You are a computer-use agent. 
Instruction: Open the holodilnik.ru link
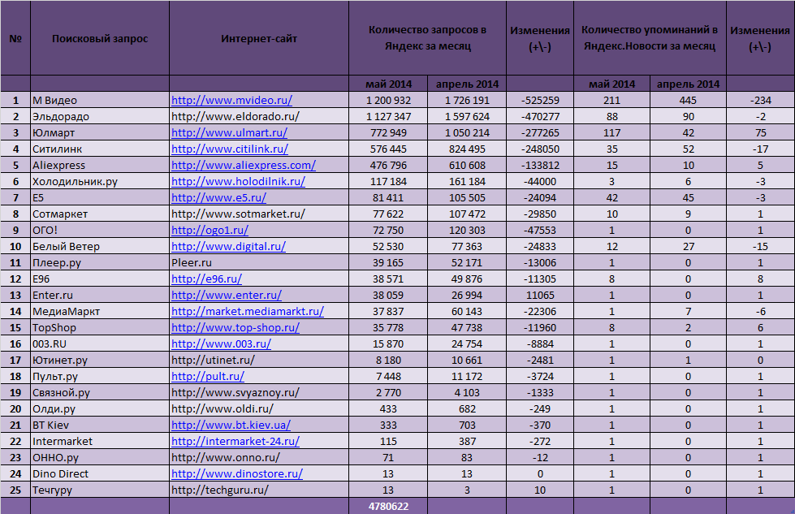pos(238,181)
